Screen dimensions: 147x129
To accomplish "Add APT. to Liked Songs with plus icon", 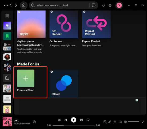I will click(x=34, y=122).
